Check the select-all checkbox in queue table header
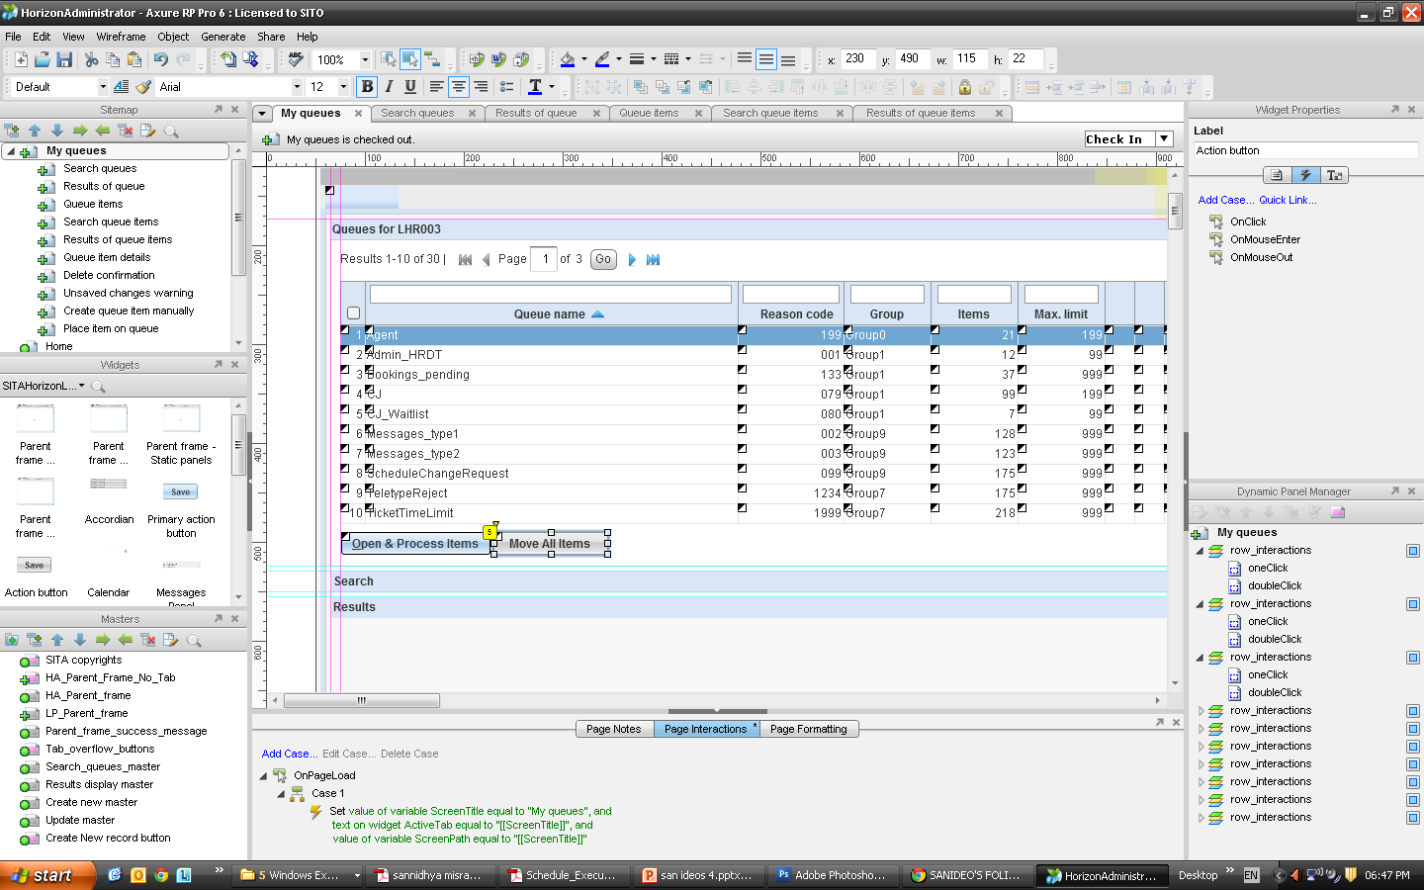The image size is (1424, 890). point(353,313)
